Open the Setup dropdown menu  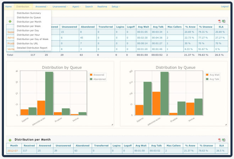pos(116,6)
